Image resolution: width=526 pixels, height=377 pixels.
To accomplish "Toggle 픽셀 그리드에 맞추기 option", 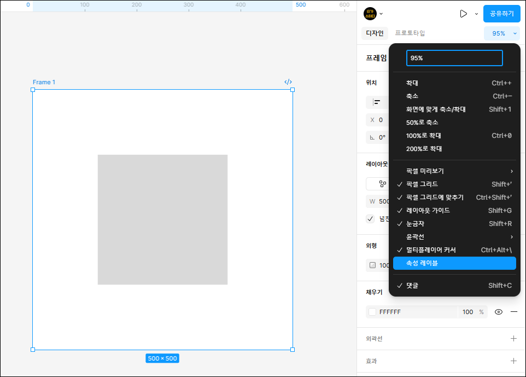I will tap(454, 198).
